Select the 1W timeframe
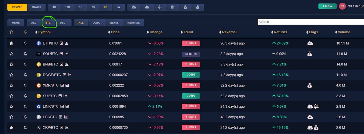Screen dimensions: 364x134 (x=118, y=7)
